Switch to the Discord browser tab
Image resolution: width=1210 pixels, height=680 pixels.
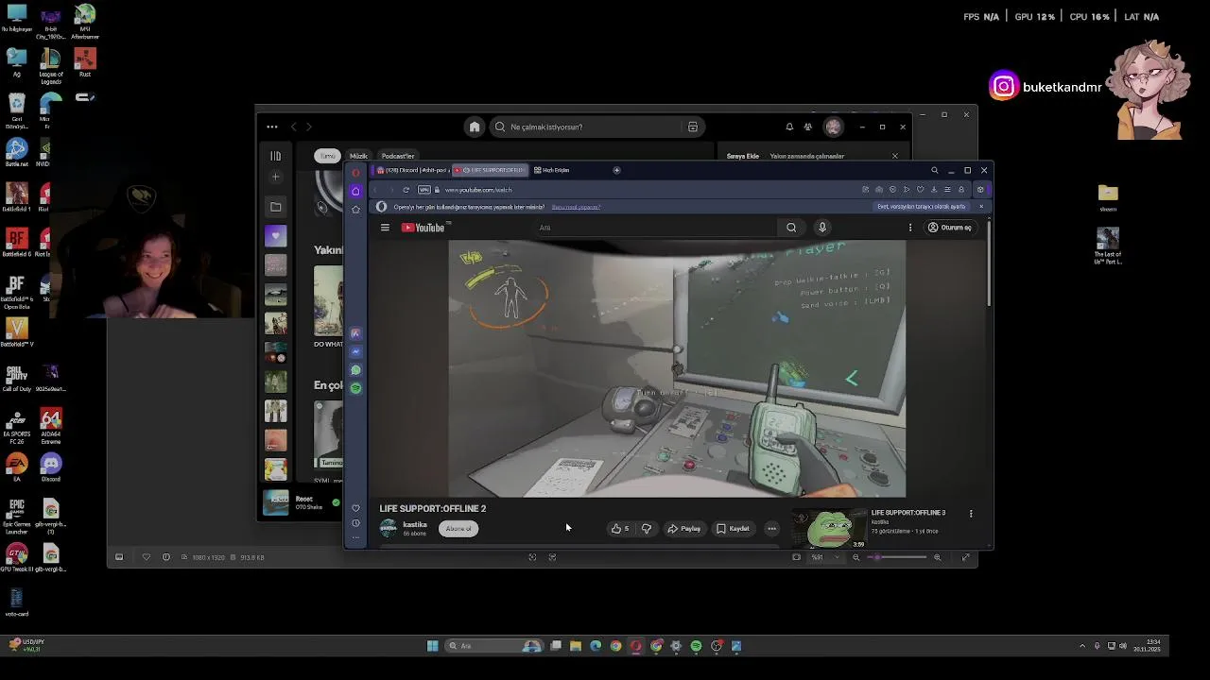click(x=414, y=170)
